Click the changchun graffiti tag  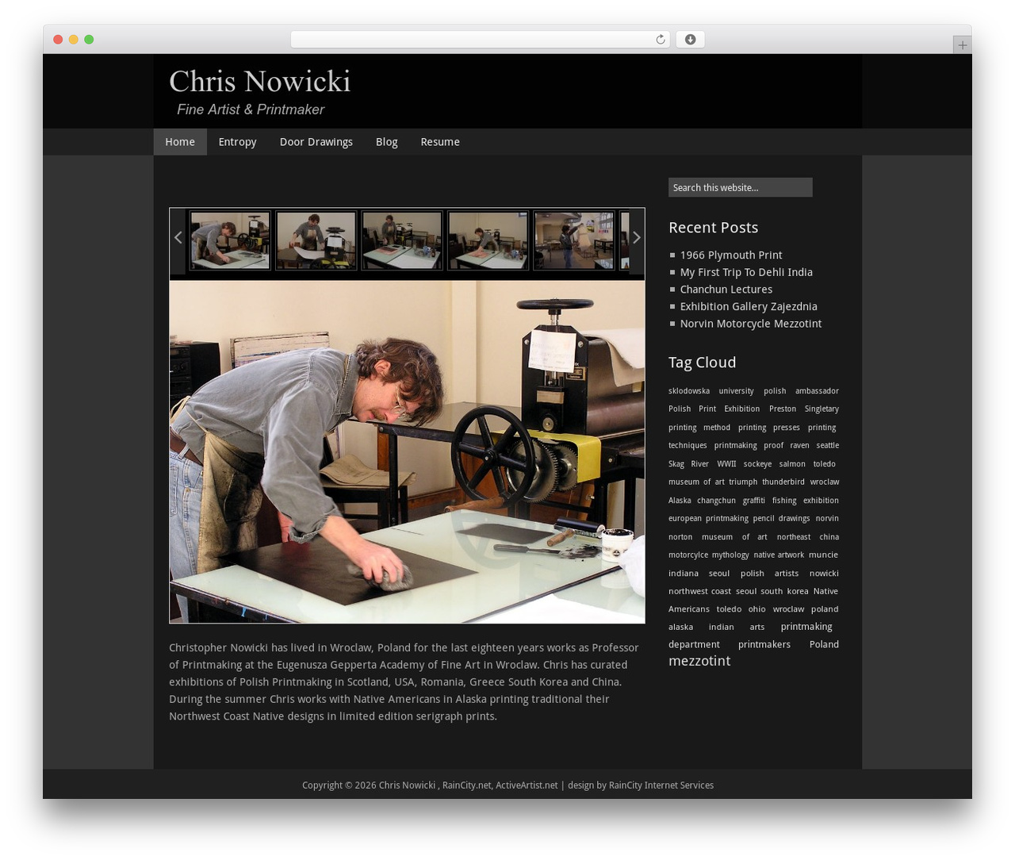tap(731, 501)
